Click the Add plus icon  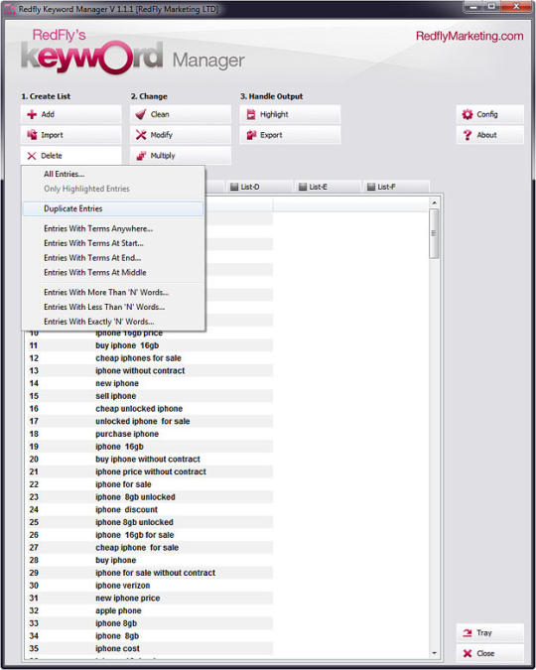coord(32,114)
